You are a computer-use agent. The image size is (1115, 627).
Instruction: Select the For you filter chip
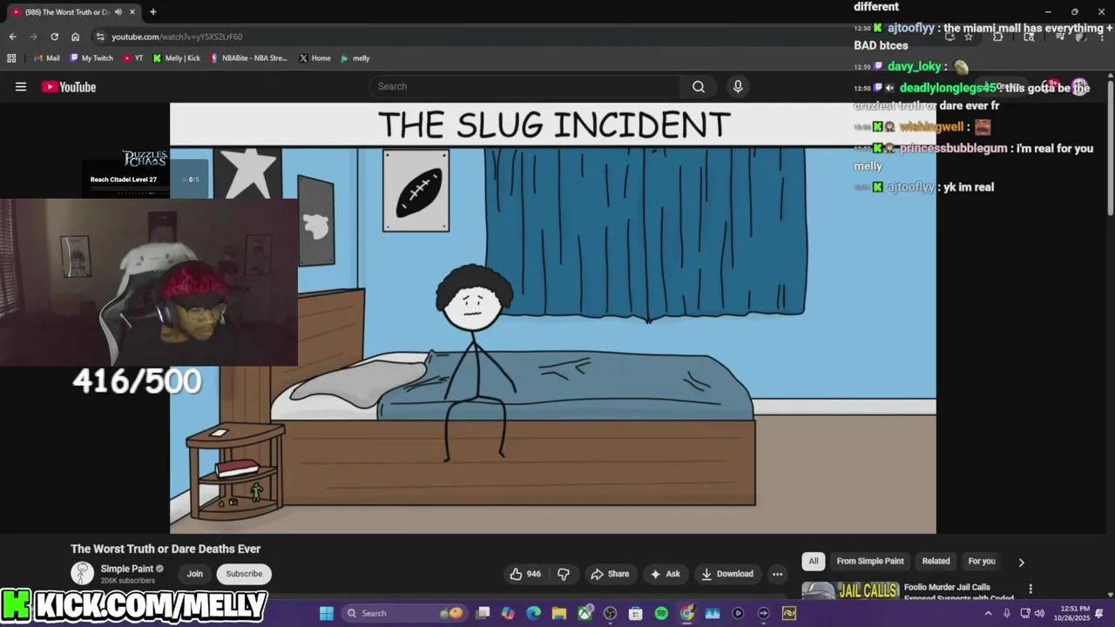tap(982, 561)
